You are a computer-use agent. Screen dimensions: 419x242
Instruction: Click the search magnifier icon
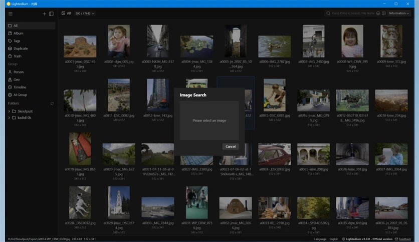[328, 13]
